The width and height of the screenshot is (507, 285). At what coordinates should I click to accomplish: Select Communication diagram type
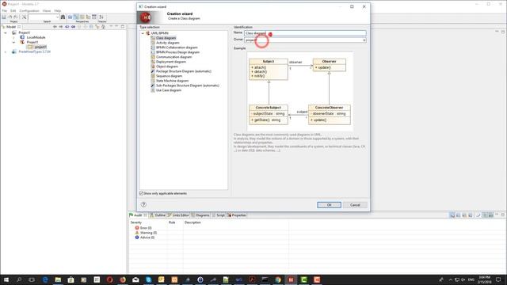pyautogui.click(x=173, y=57)
